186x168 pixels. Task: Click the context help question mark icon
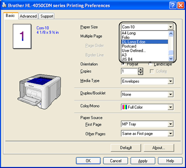tap(173, 5)
